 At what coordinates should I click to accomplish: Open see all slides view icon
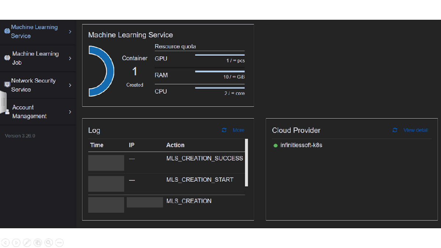click(37, 242)
